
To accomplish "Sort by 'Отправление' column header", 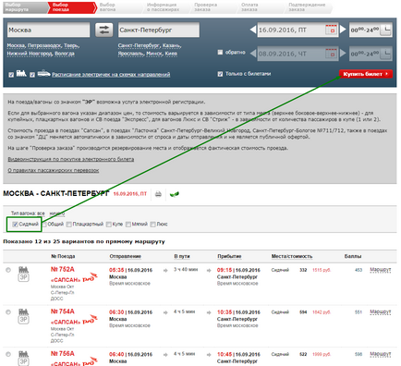I will [126, 256].
